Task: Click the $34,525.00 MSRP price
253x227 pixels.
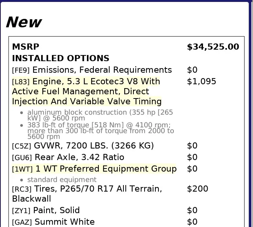Action: pos(213,47)
